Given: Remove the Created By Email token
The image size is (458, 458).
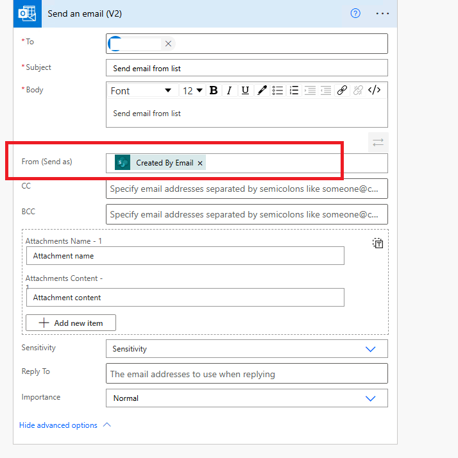Looking at the screenshot, I should click(x=200, y=164).
